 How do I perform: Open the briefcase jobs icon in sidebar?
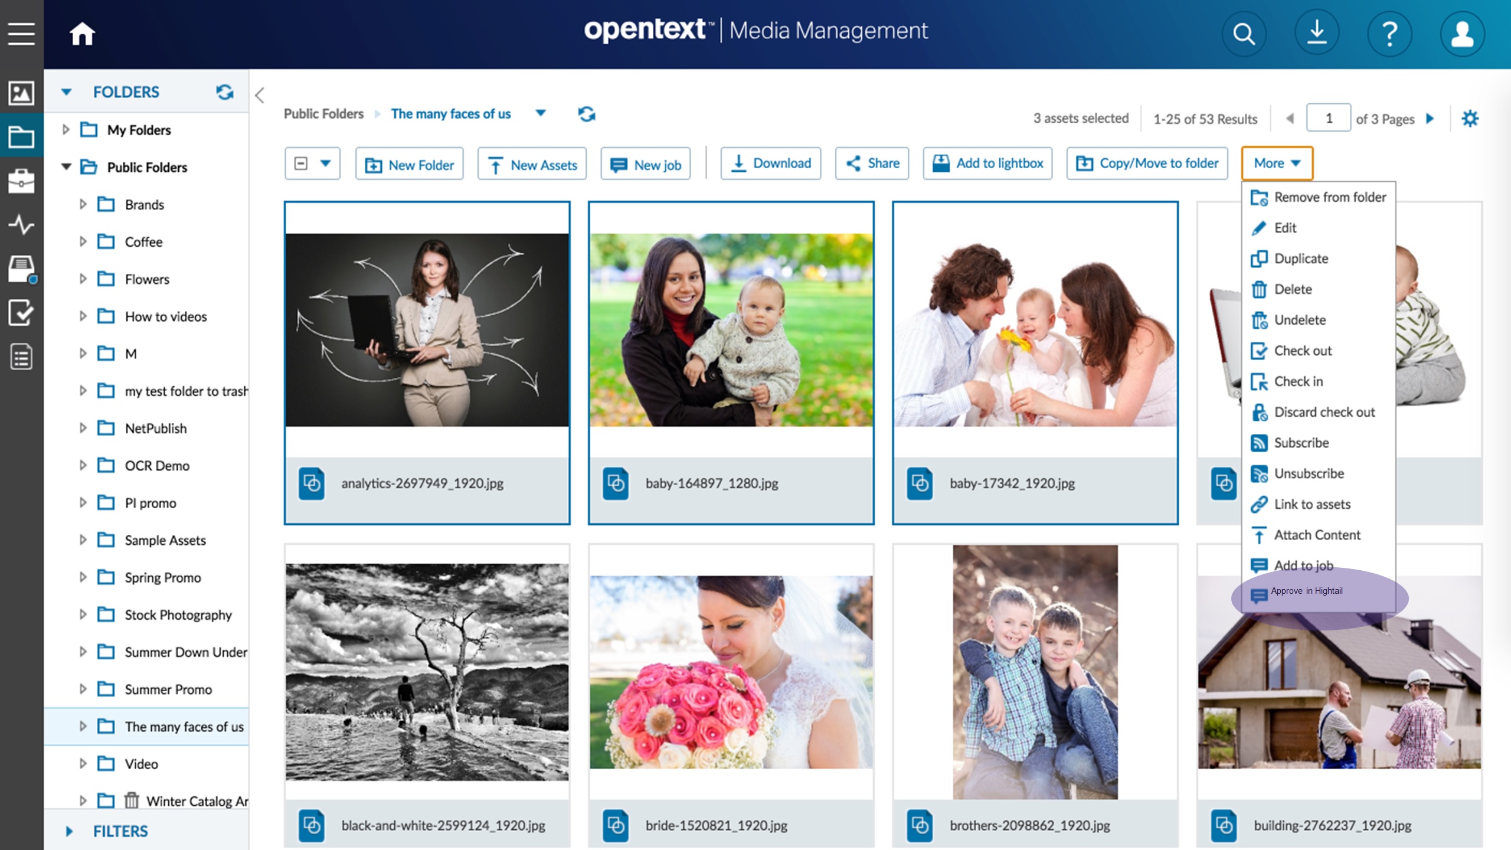21,181
